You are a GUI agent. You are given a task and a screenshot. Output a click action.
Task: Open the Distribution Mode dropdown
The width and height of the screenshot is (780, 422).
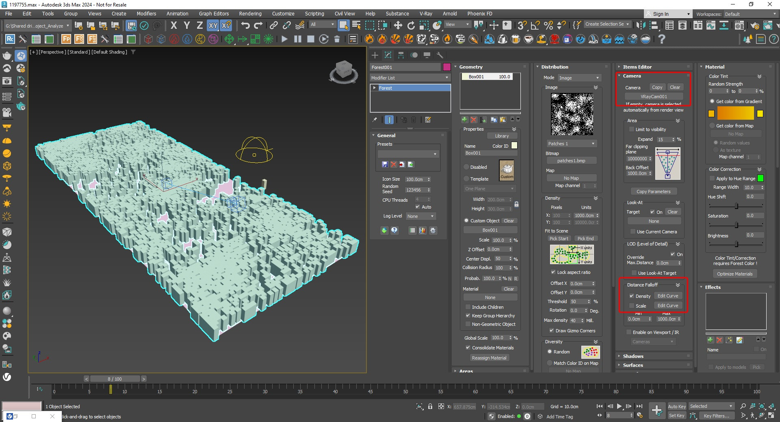(x=579, y=78)
